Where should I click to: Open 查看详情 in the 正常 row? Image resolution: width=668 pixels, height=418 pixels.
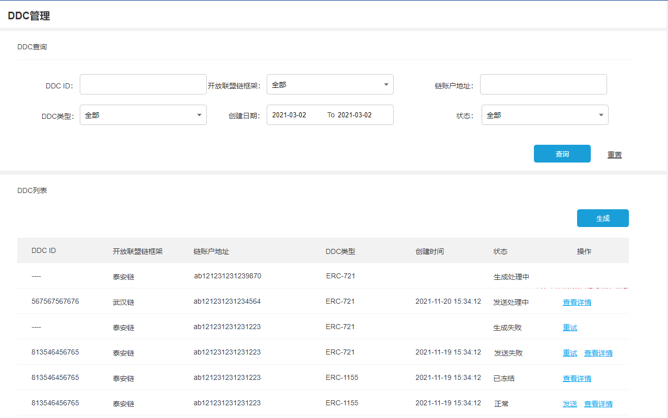tap(598, 404)
